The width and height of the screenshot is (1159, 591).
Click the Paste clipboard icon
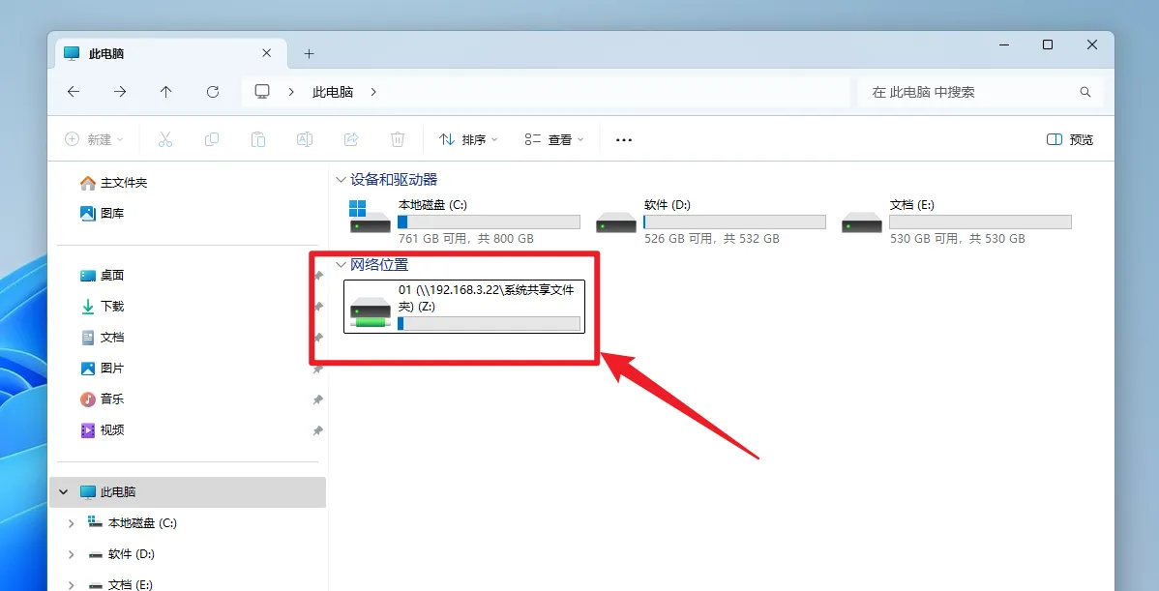pos(258,139)
